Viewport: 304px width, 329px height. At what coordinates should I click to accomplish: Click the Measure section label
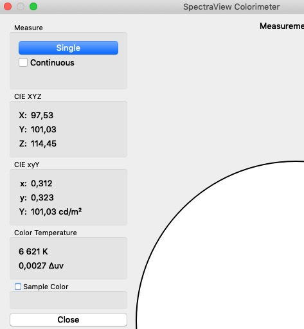click(x=28, y=28)
